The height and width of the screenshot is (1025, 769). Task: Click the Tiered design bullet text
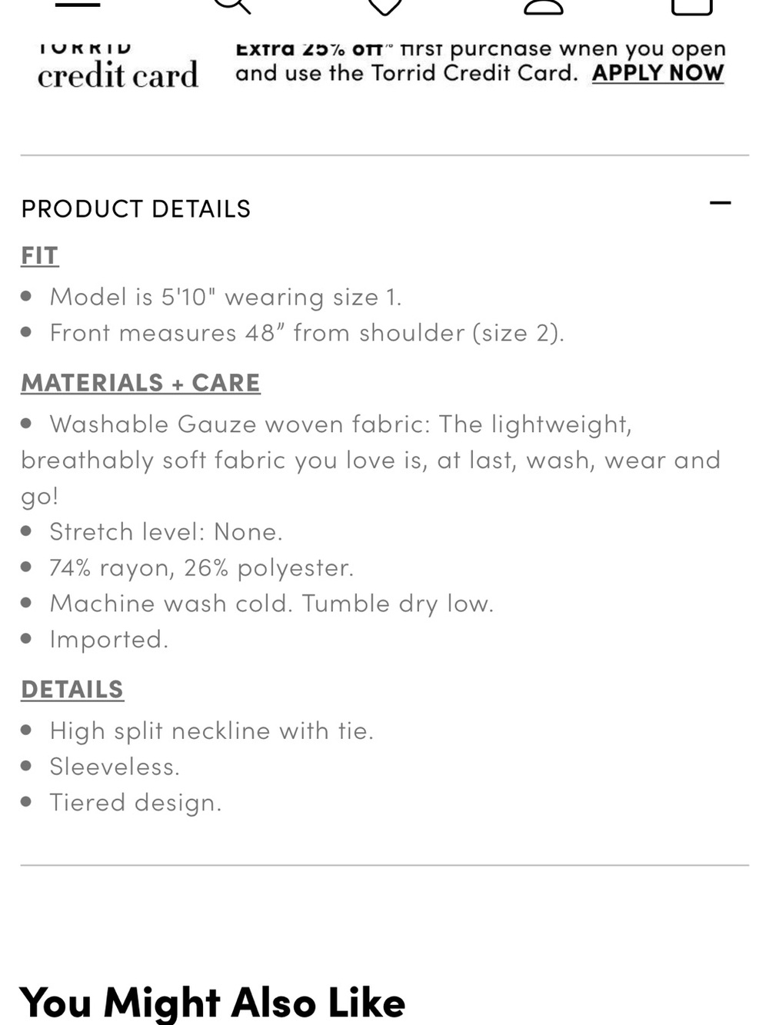[135, 802]
